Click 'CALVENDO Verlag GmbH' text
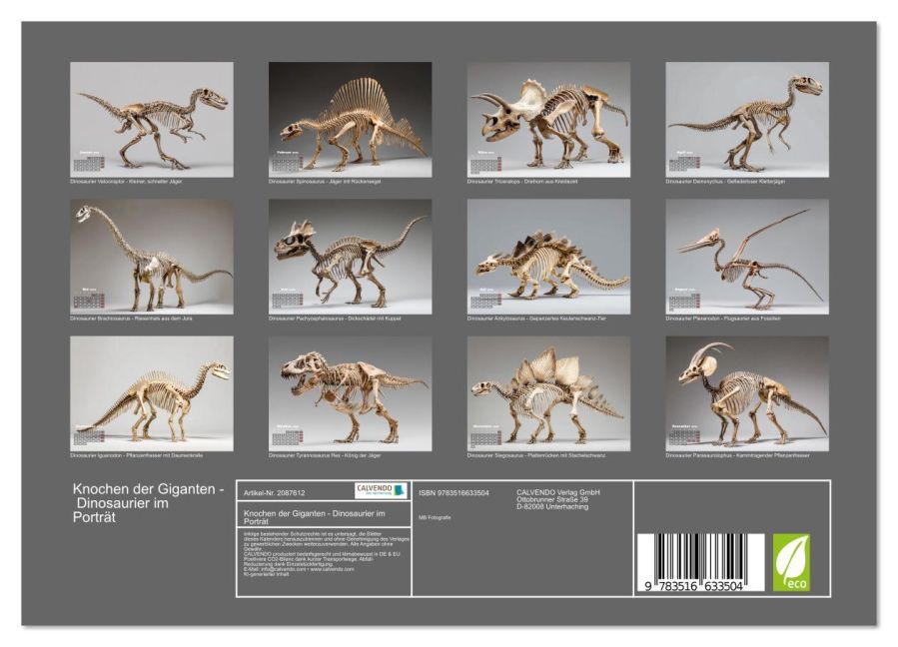The height and width of the screenshot is (647, 898). pos(557,492)
